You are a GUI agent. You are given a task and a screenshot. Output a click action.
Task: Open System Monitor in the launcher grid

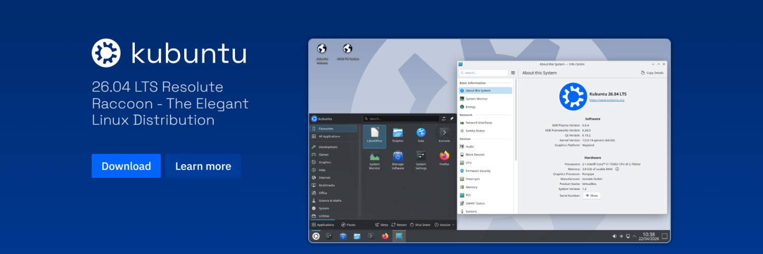coord(374,161)
